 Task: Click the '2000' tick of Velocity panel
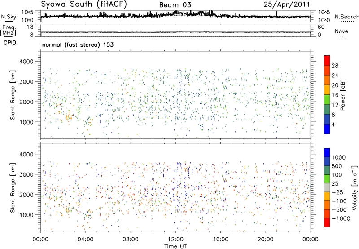point(26,195)
